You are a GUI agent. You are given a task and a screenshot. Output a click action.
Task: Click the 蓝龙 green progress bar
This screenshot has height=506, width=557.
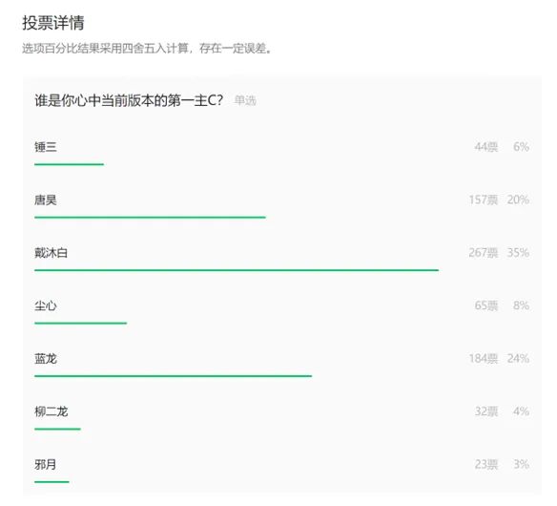(x=173, y=376)
